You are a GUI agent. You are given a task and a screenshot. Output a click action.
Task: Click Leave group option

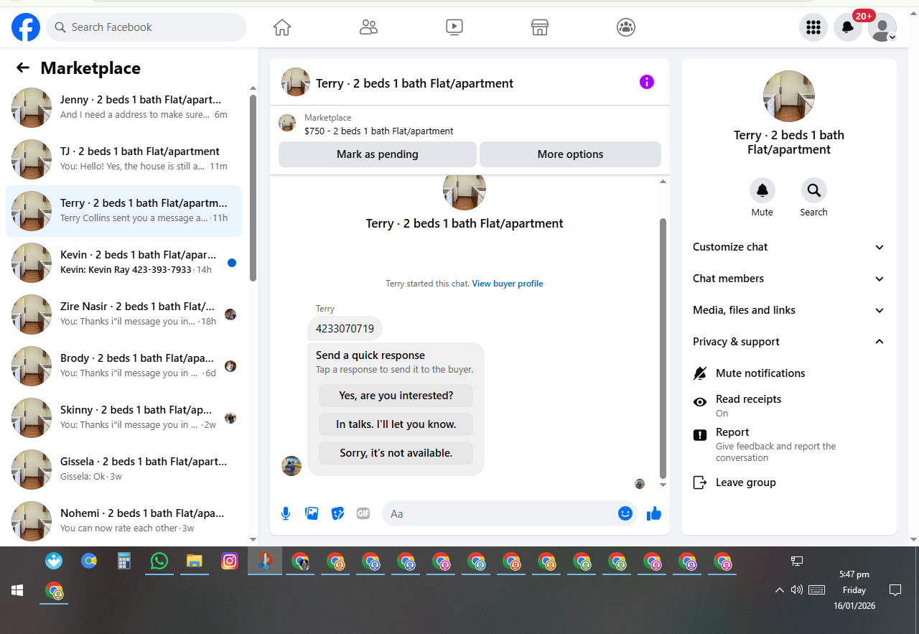789,483
